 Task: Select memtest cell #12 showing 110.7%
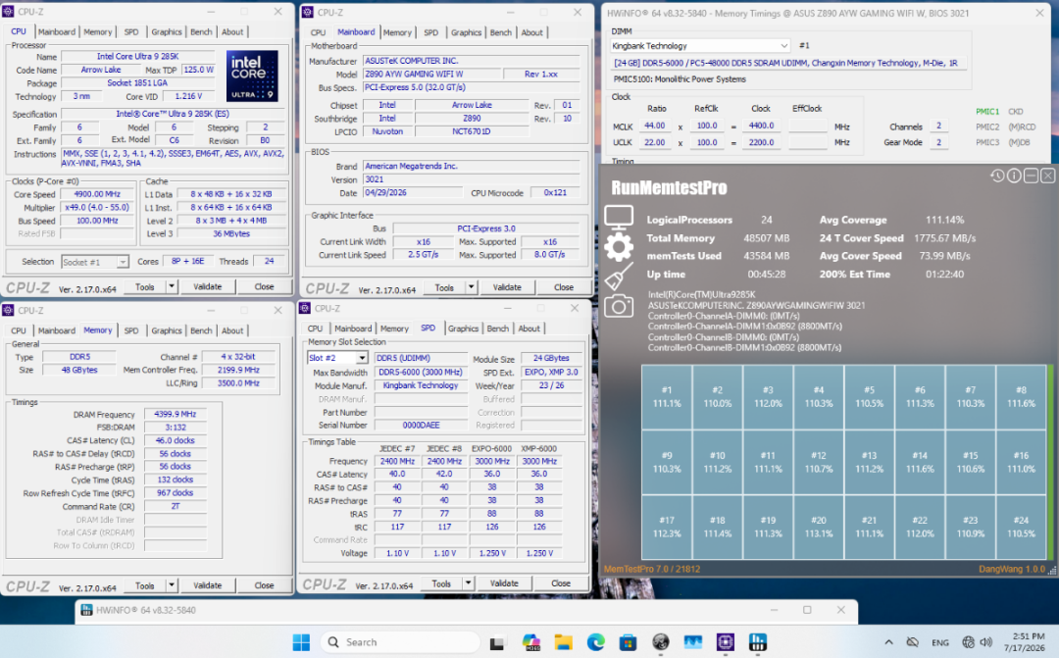(x=819, y=462)
